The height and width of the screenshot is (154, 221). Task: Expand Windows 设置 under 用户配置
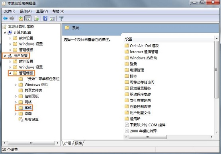click(10, 67)
